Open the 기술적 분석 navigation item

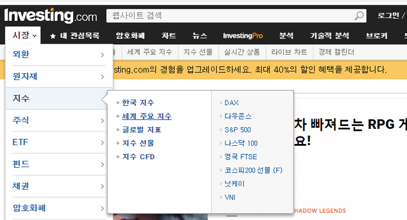click(x=330, y=35)
